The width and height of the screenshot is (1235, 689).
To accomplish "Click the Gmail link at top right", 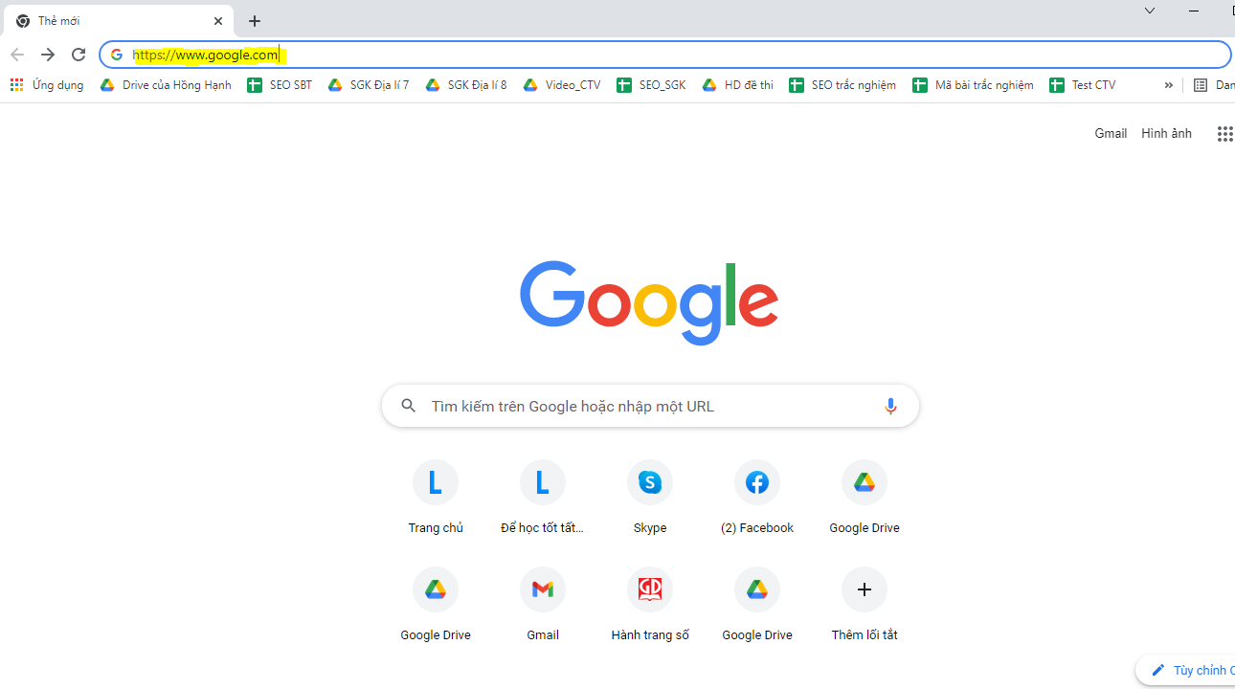I will pos(1111,134).
